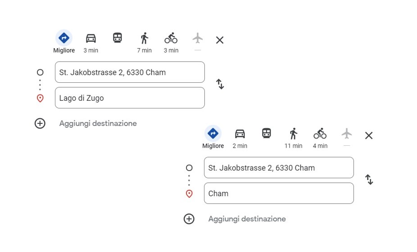Screen dimensions: 417x252
Task: Select cycling mode showing 3 min
Action: [171, 43]
